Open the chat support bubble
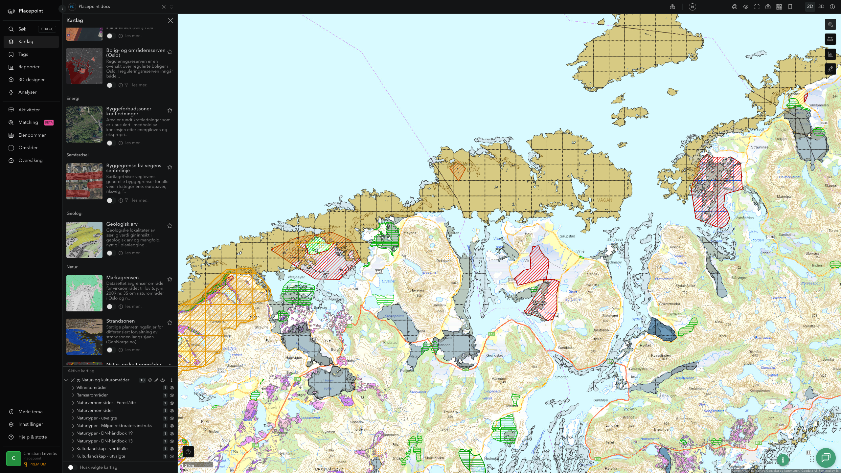Image resolution: width=841 pixels, height=473 pixels. tap(826, 458)
